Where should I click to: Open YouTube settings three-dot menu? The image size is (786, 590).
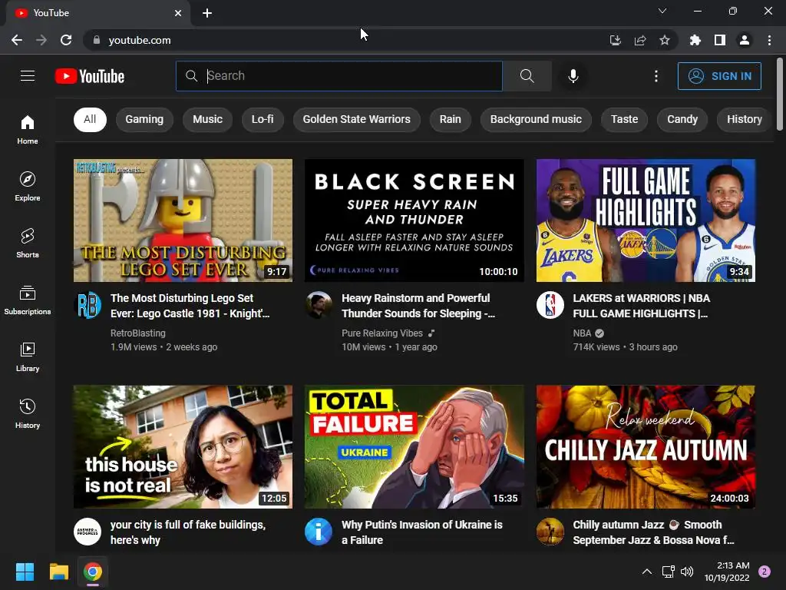tap(656, 76)
